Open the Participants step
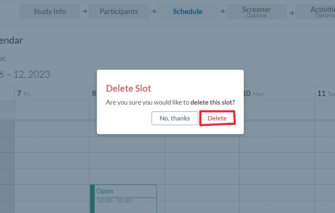The width and height of the screenshot is (335, 213). click(119, 11)
